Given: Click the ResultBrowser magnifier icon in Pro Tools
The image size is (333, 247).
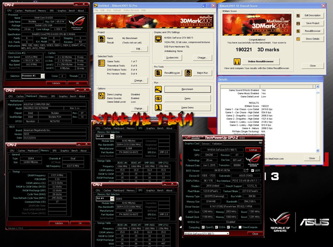Looking at the screenshot, I should click(158, 73).
